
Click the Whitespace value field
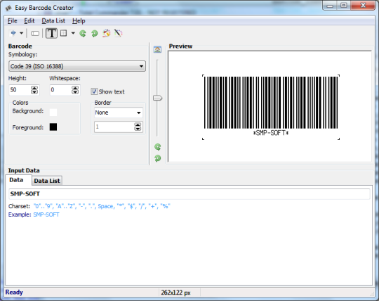coord(60,90)
